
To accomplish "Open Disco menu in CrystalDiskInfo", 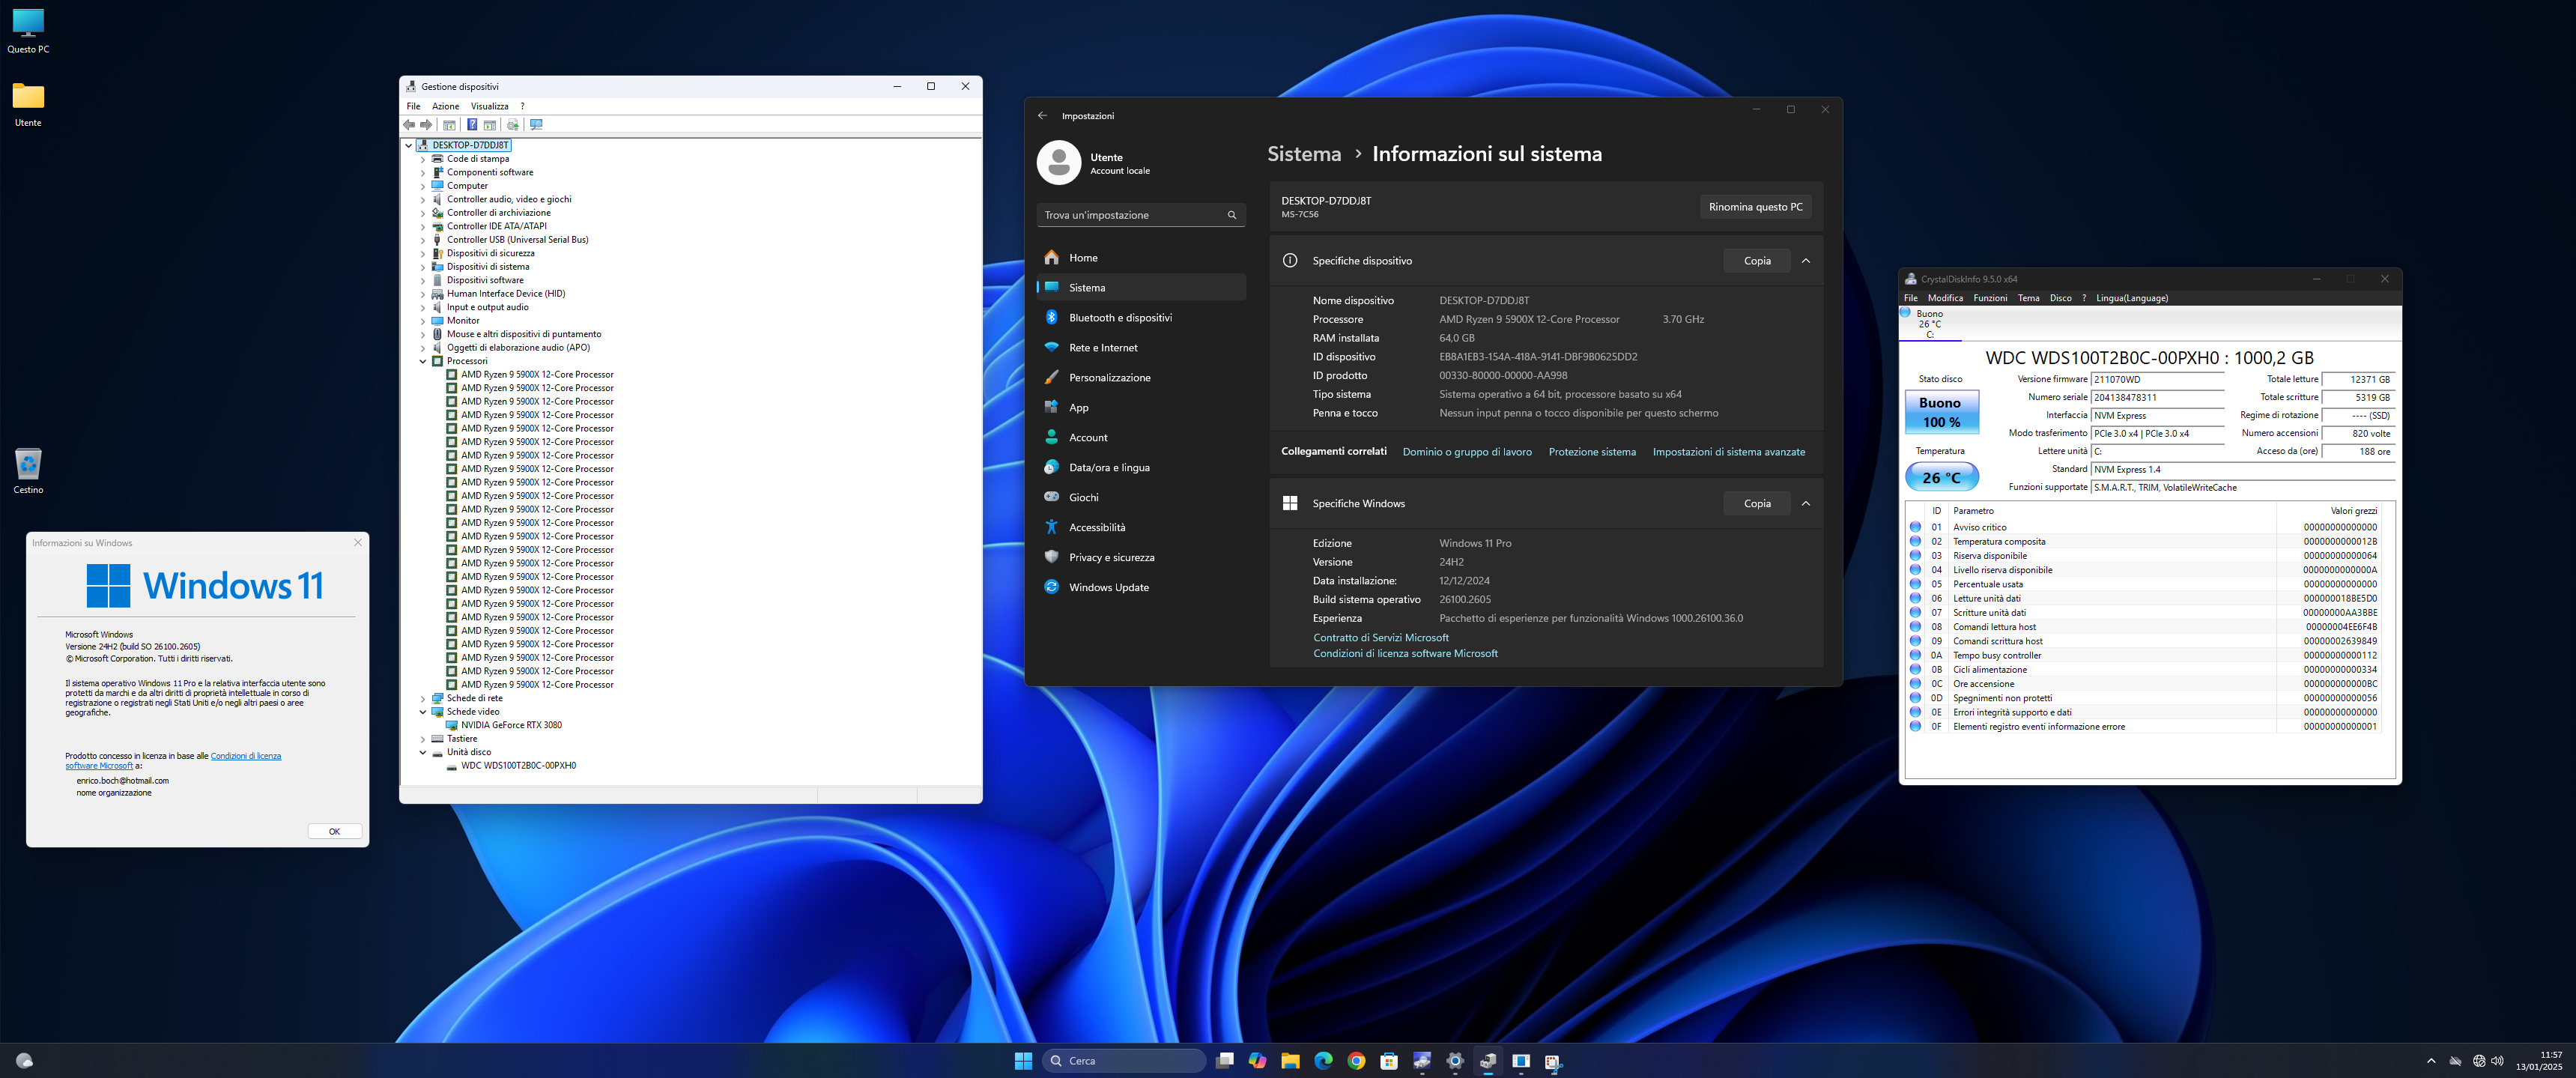I will pyautogui.click(x=2060, y=298).
